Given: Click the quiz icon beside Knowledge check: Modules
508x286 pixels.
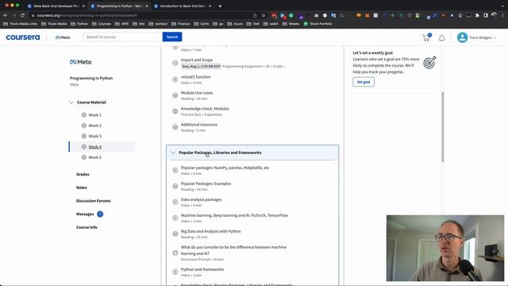Looking at the screenshot, I should [175, 111].
